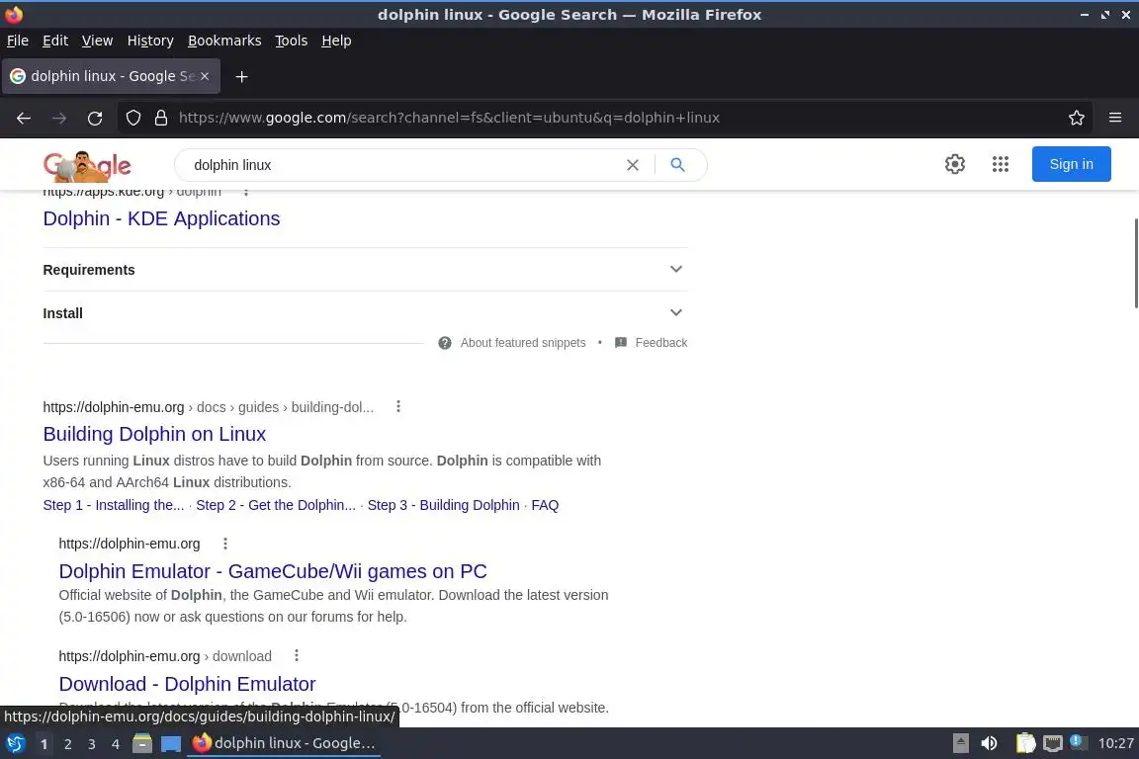
Task: Open Step 3 - Building Dolphin sitelink
Action: coord(444,505)
